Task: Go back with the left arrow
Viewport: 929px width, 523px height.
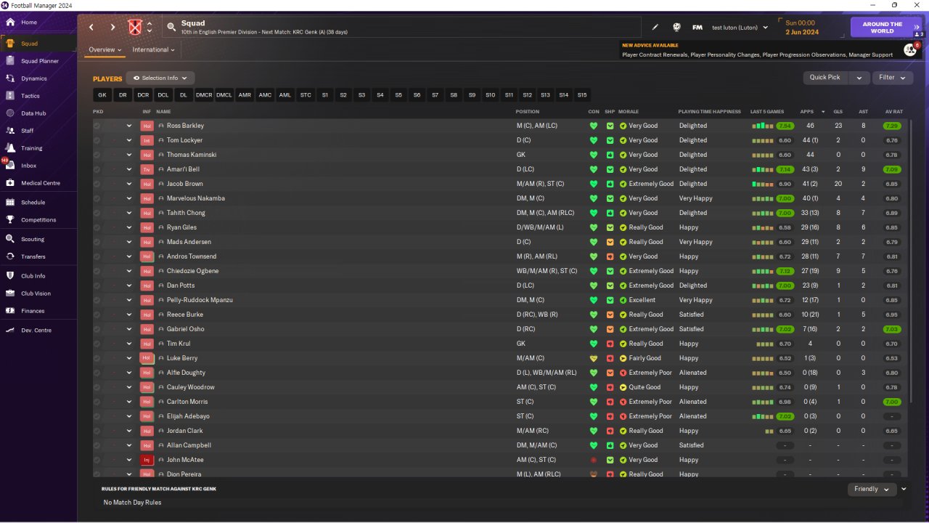Action: tap(91, 28)
